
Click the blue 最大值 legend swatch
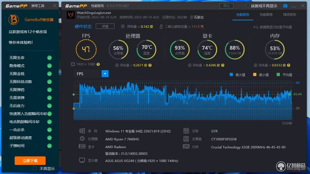pyautogui.click(x=231, y=74)
